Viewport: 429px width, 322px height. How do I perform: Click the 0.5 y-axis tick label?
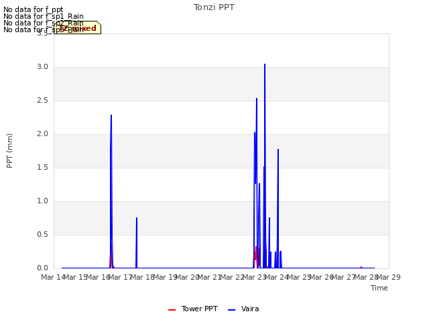point(42,235)
